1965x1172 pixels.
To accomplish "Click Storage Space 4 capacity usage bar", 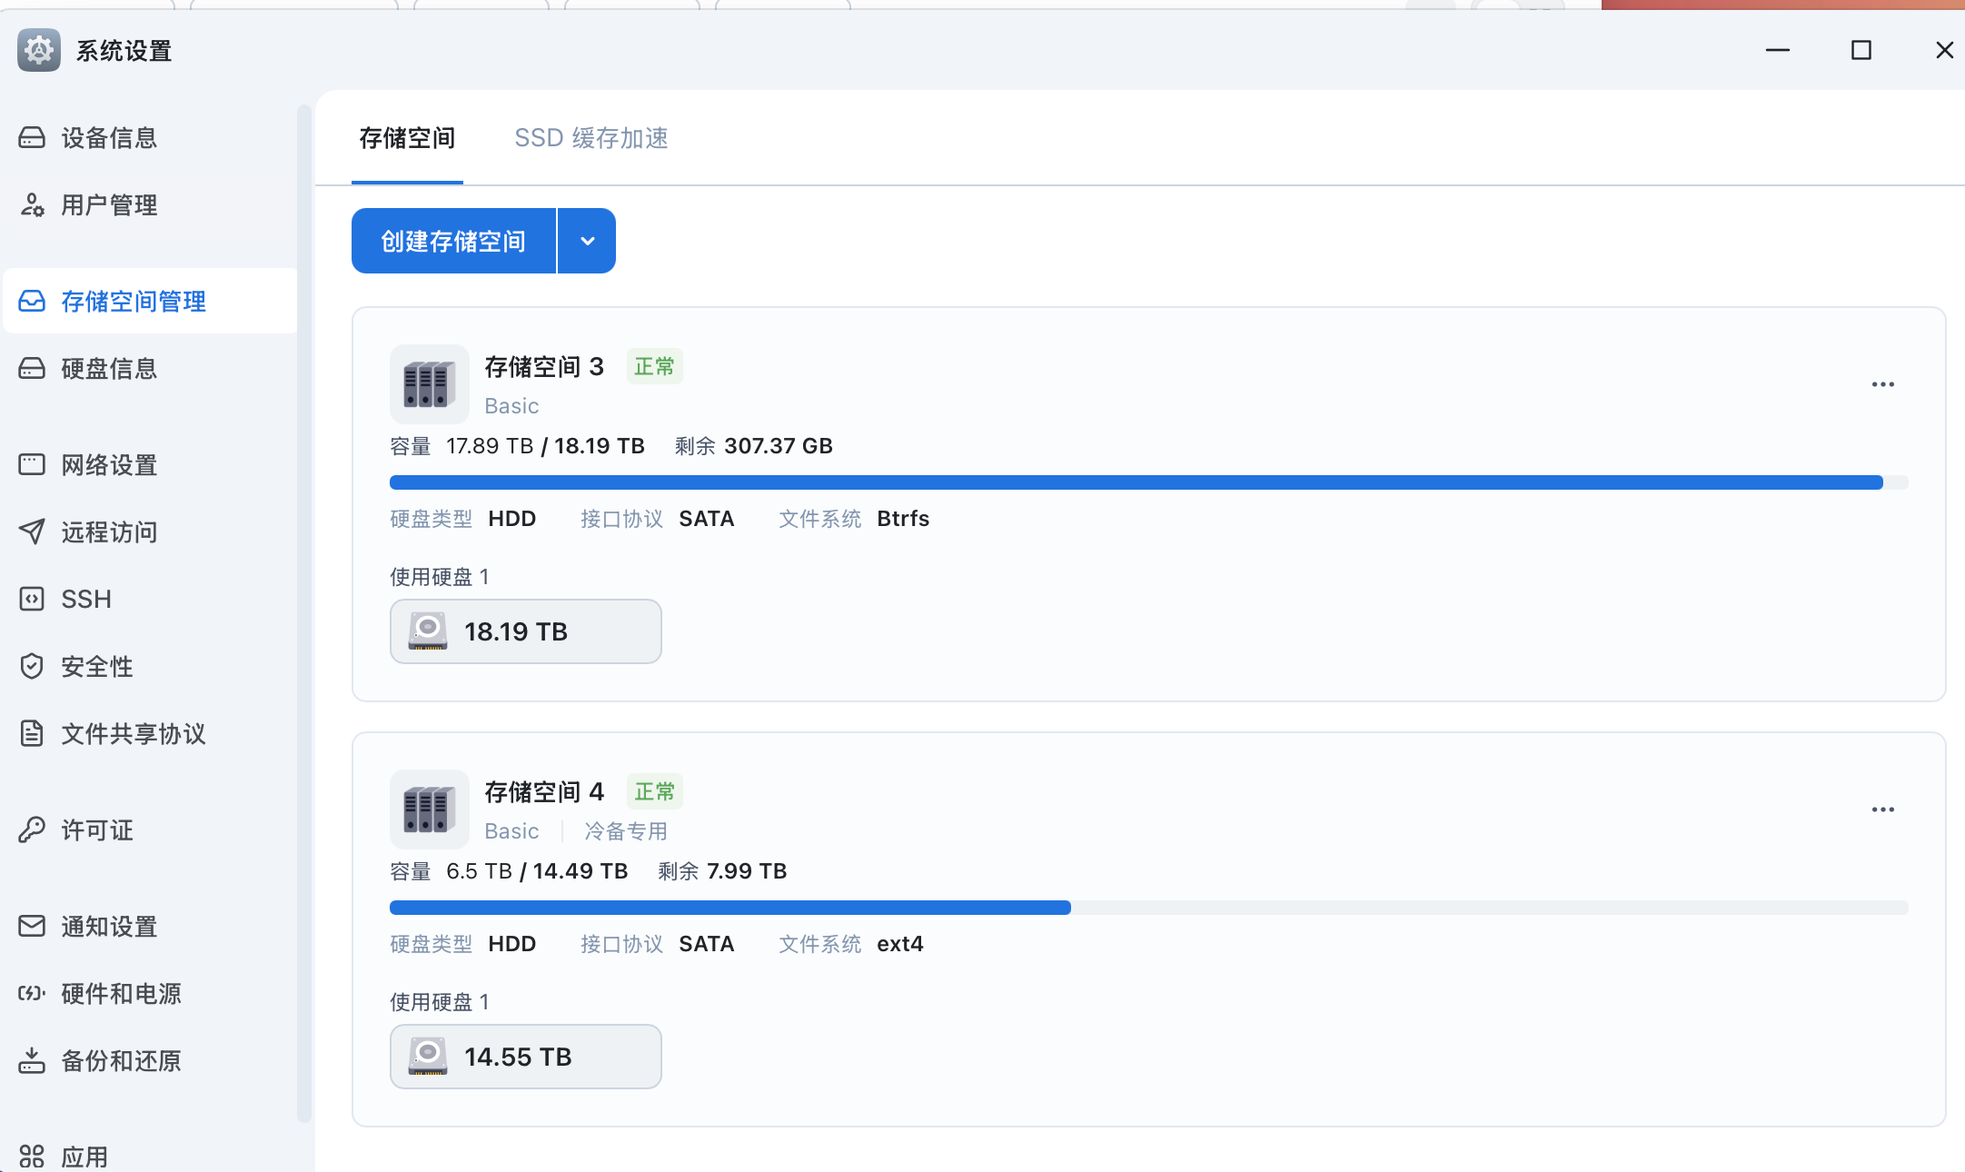I will 1148,908.
